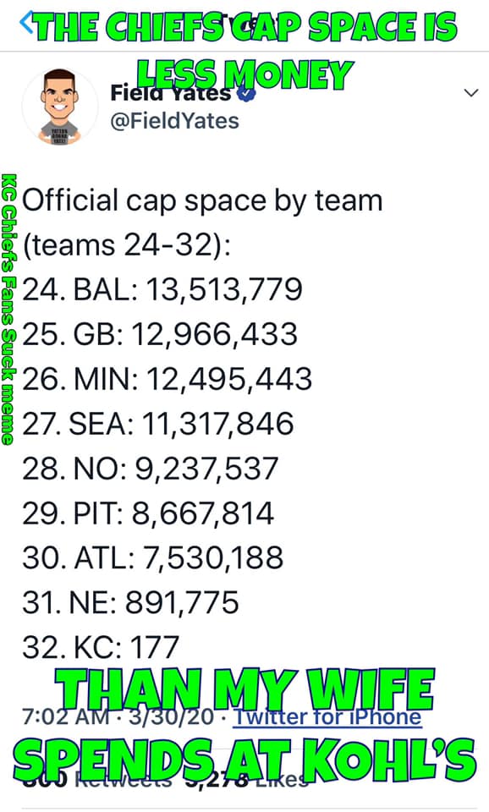Select the 29. PIT cap line
The width and height of the screenshot is (489, 812).
148,513
